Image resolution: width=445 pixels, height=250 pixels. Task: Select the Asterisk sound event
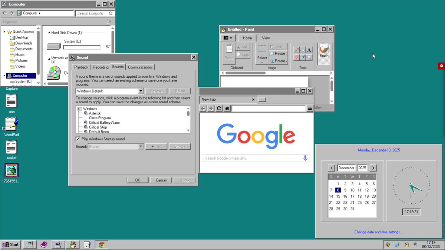pos(95,113)
